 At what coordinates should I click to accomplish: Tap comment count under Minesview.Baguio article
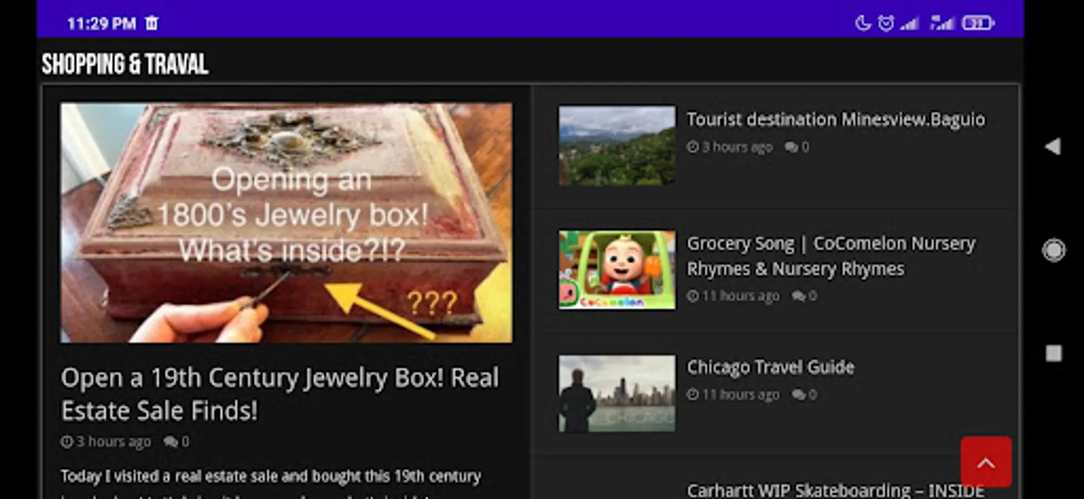[796, 147]
